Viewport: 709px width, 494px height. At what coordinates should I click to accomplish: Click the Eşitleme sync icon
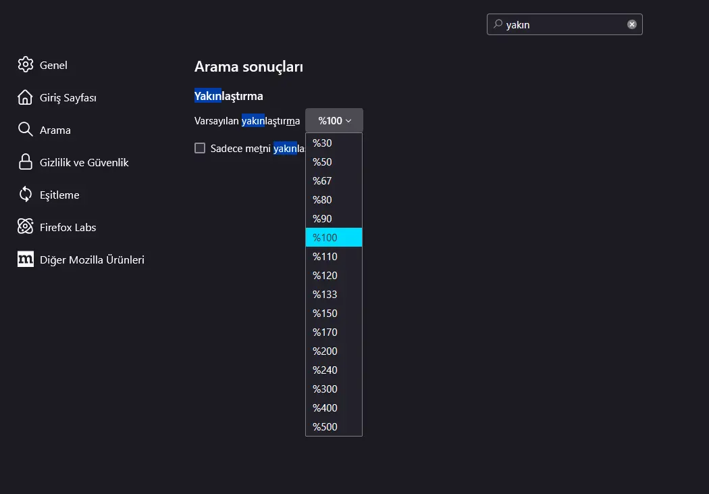26,195
